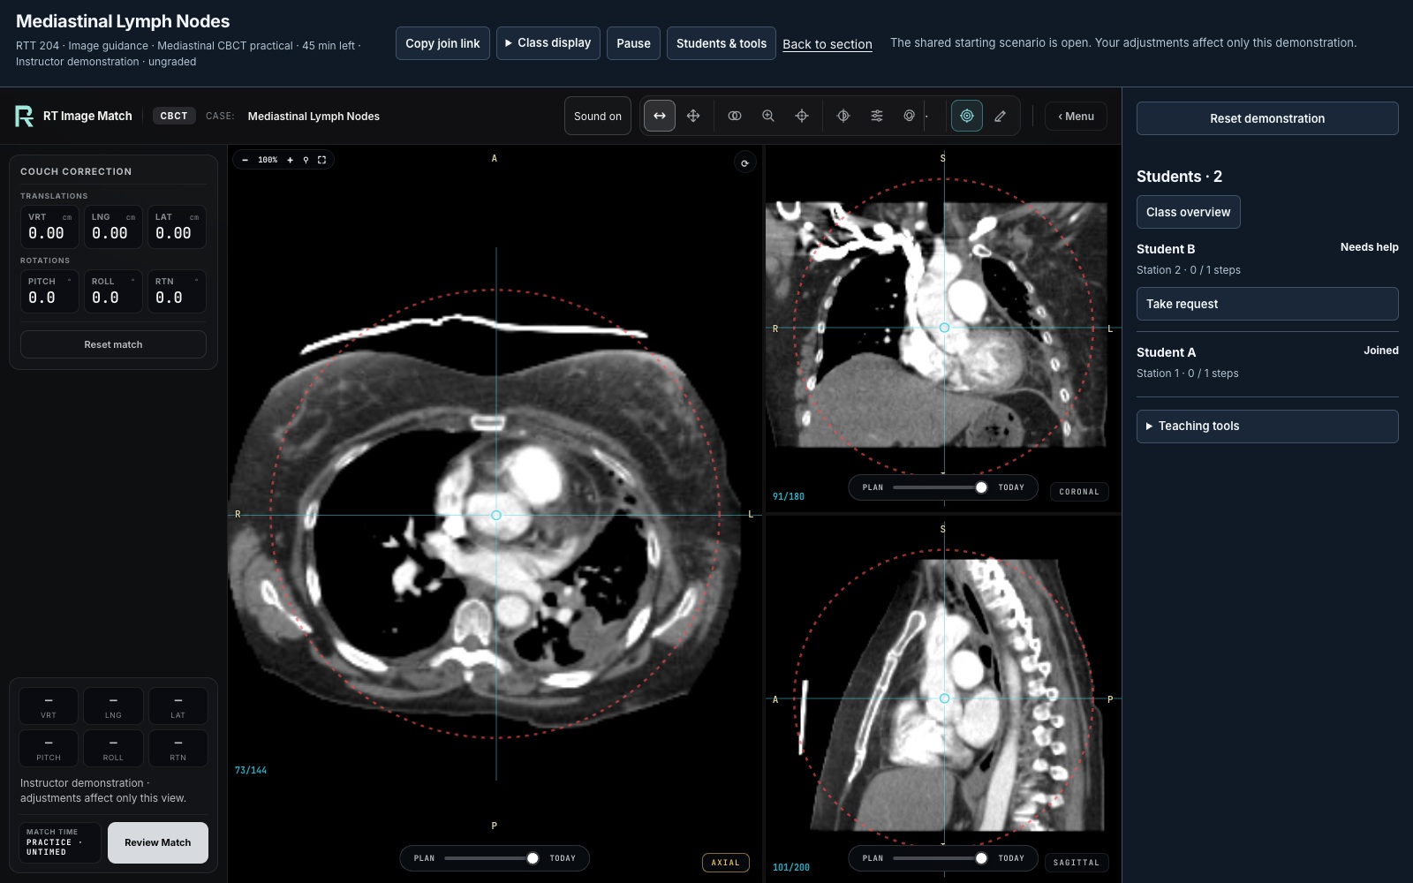1413x883 pixels.
Task: Choose the crosshair tool in toolbar
Action: pyautogui.click(x=802, y=116)
